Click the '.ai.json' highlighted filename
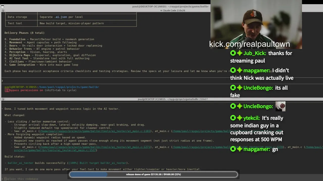The width and height of the screenshot is (323, 181). [61, 17]
